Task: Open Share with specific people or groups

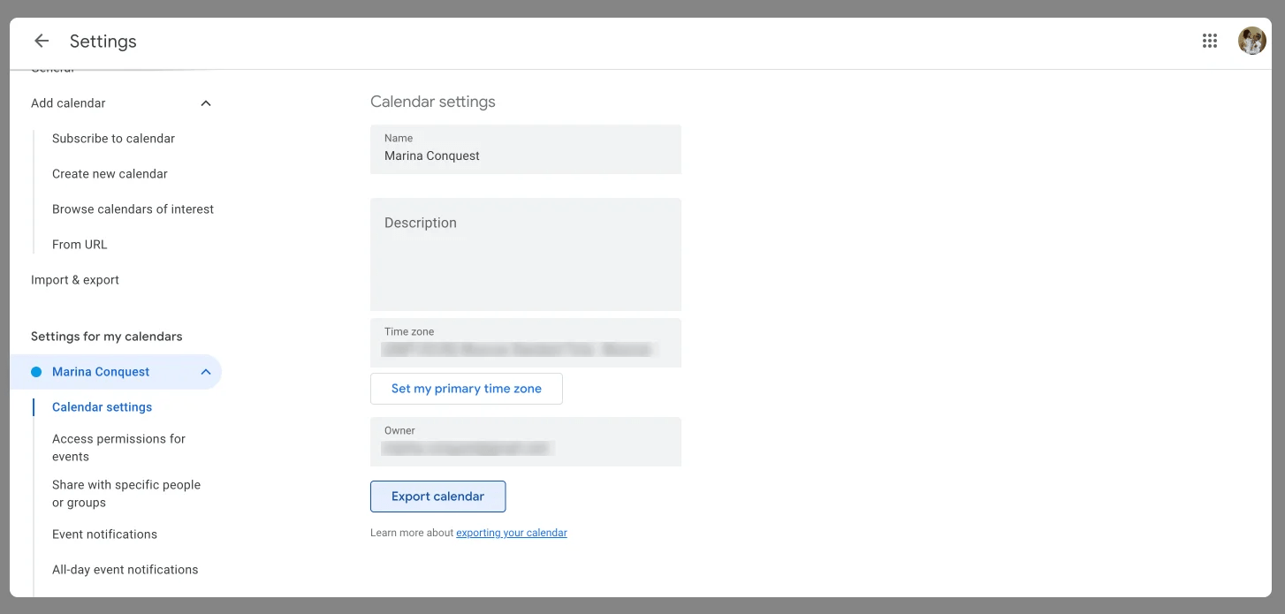Action: pyautogui.click(x=126, y=494)
